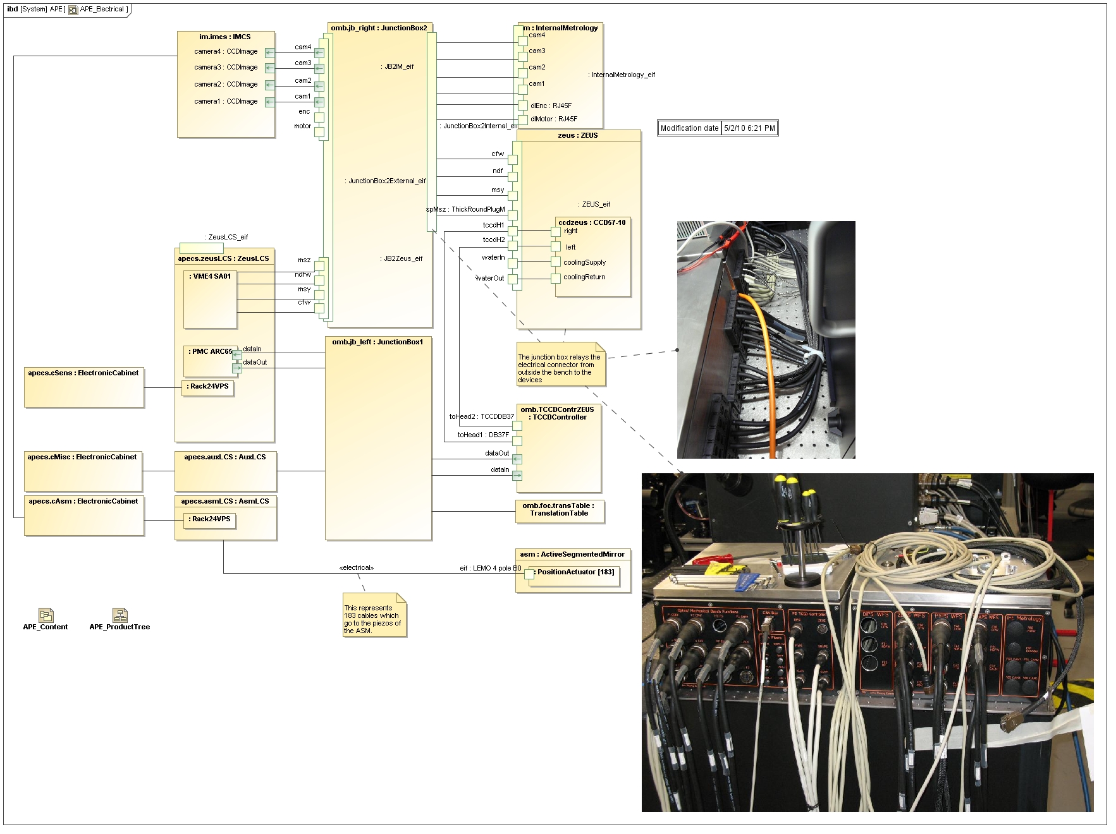This screenshot has width=1116, height=834.
Task: Click the 'waterIn' port label
Action: coord(493,257)
